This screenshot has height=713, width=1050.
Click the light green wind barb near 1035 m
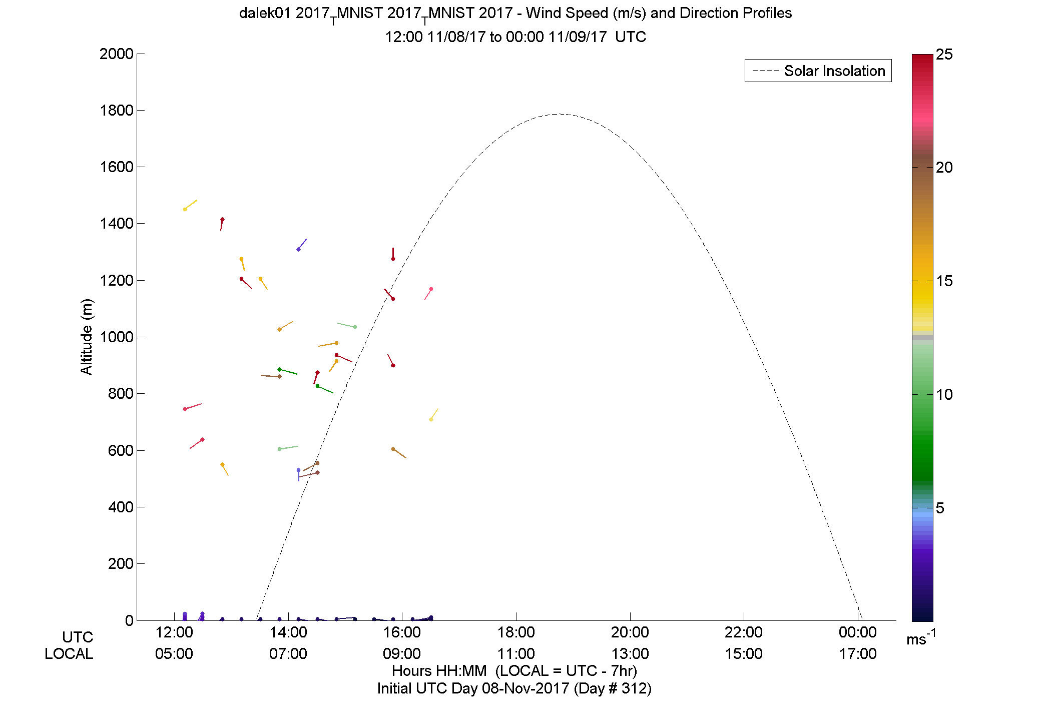point(347,325)
